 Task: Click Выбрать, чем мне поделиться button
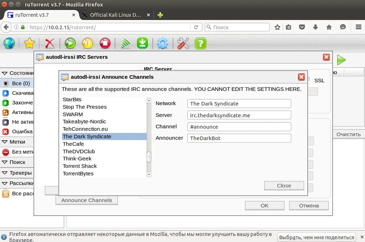click(x=317, y=237)
